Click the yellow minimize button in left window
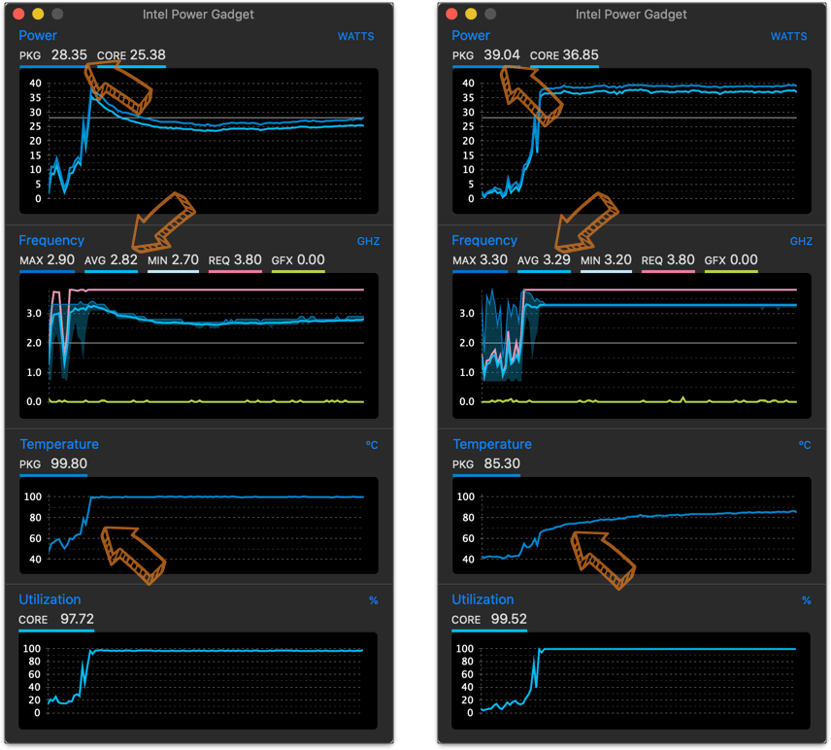The width and height of the screenshot is (831, 750). tap(38, 15)
